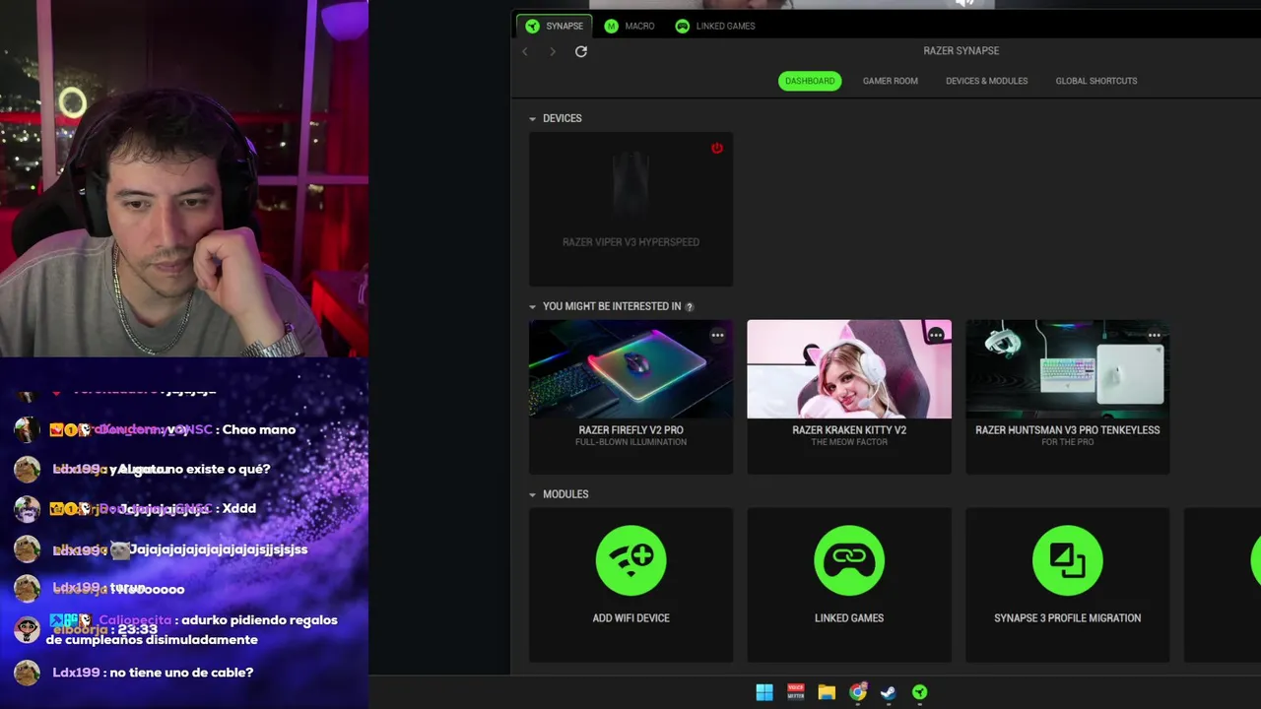Open the Synapse tab
1261x709 pixels.
(x=555, y=26)
